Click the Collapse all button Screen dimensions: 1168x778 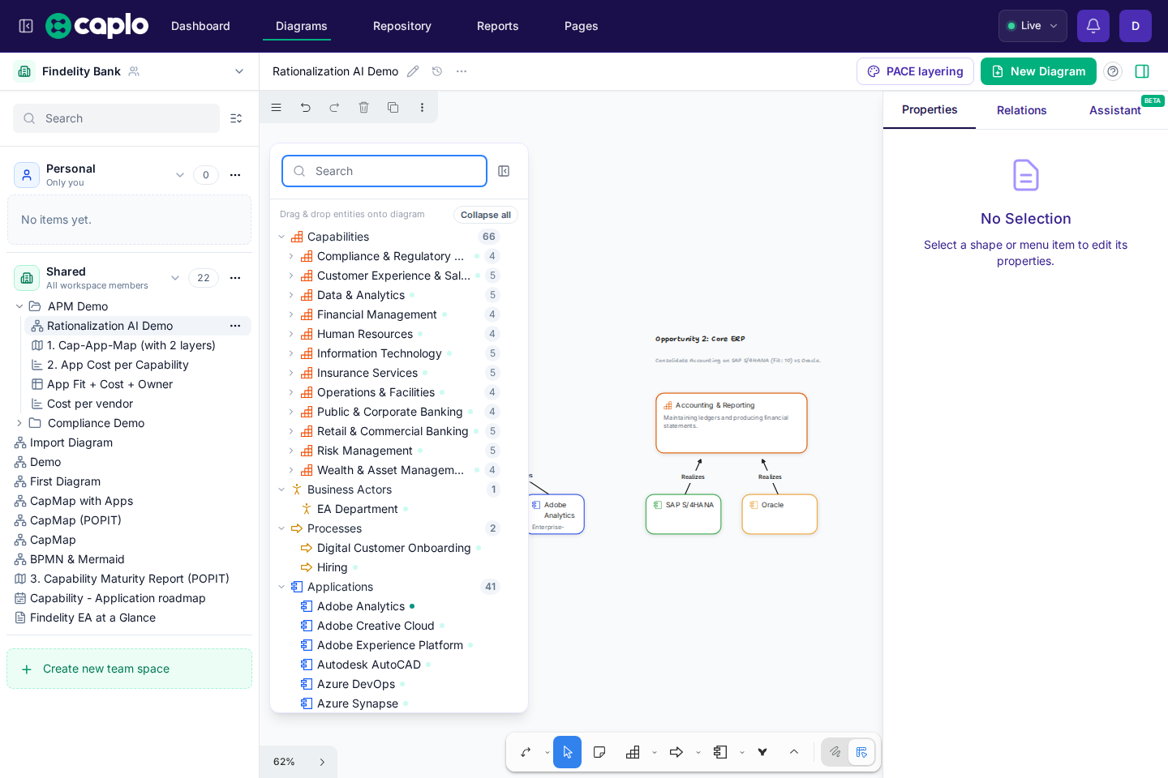(x=486, y=215)
